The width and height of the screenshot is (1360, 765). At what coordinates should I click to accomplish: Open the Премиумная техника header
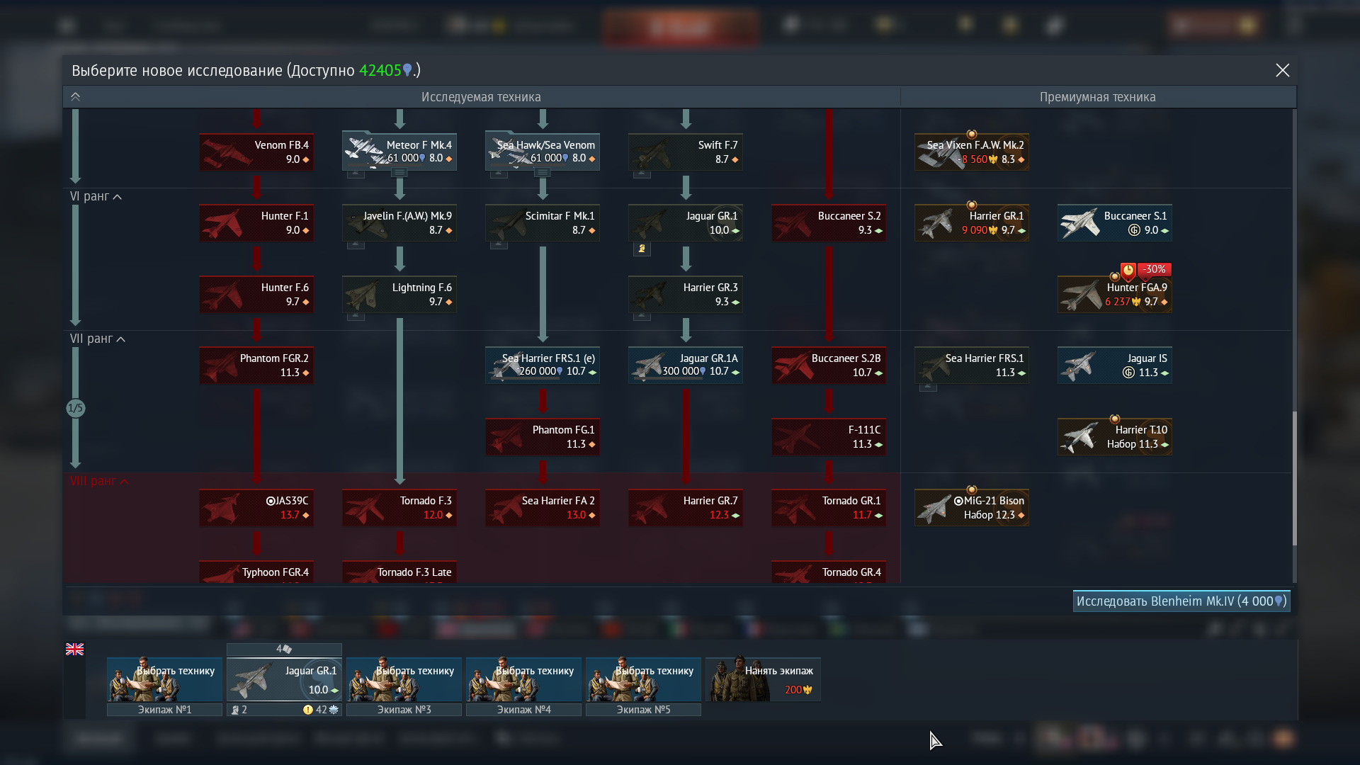[1097, 97]
